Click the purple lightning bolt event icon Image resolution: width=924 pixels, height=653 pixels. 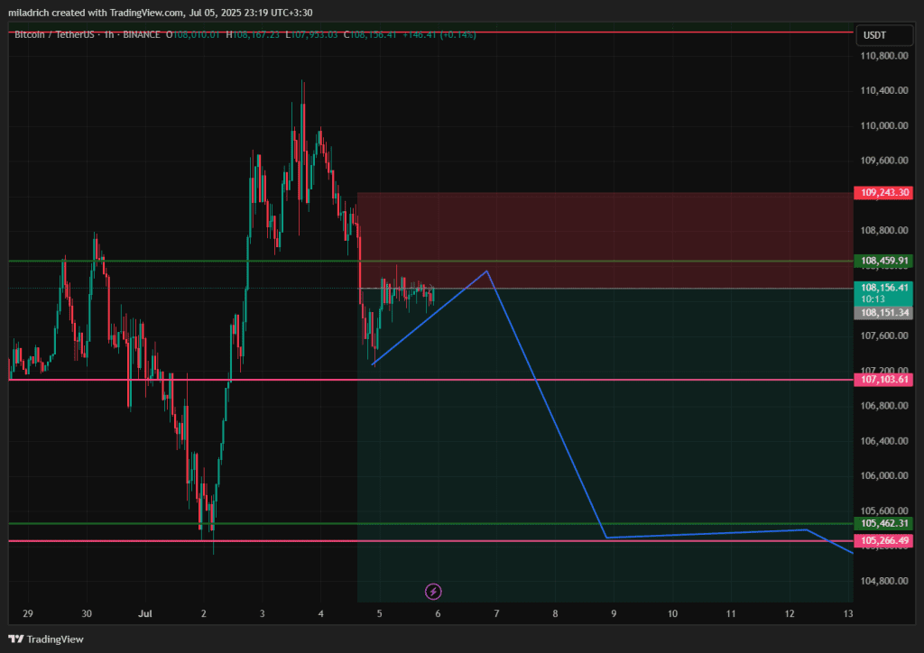pyautogui.click(x=433, y=592)
